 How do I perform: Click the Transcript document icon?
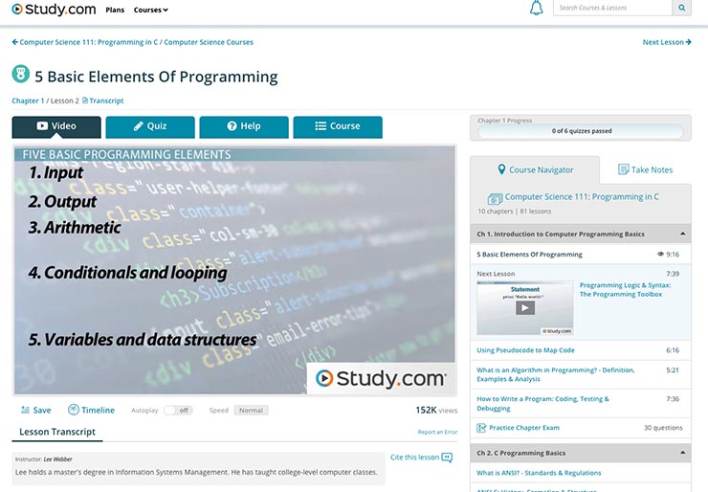85,101
